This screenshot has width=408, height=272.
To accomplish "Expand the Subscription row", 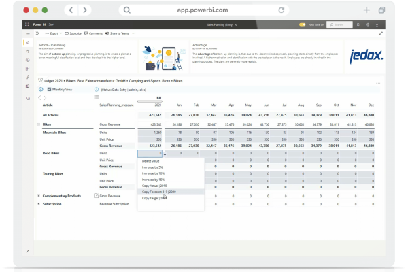I will 39,204.
